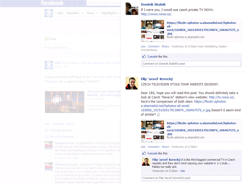Select the CBS page tab
Screen dimensions: 247x184
[60, 13]
